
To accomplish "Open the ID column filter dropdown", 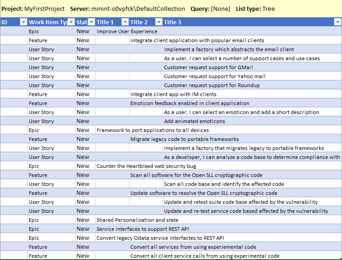I will pyautogui.click(x=23, y=22).
